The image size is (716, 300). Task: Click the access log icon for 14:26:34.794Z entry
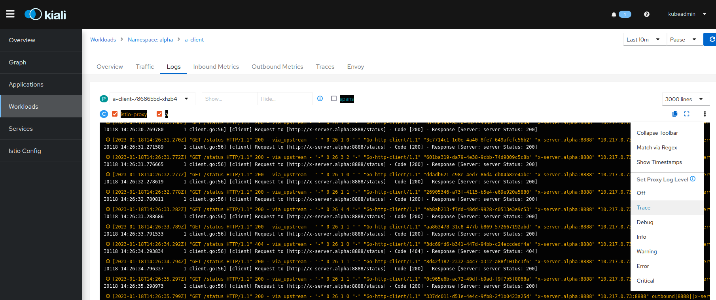(108, 261)
